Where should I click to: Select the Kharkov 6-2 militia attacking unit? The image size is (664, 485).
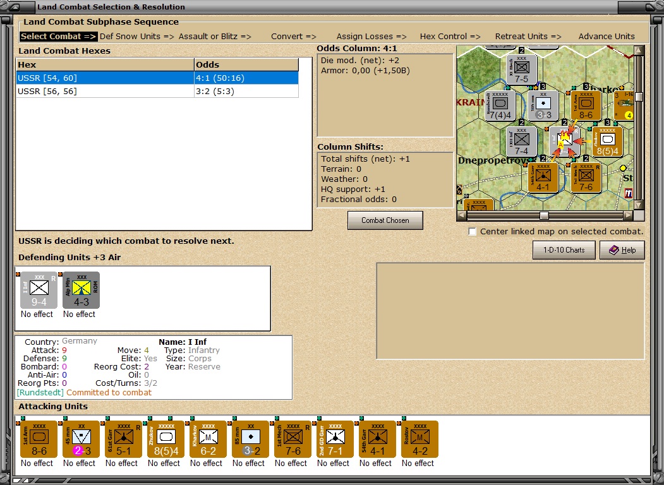click(x=208, y=439)
